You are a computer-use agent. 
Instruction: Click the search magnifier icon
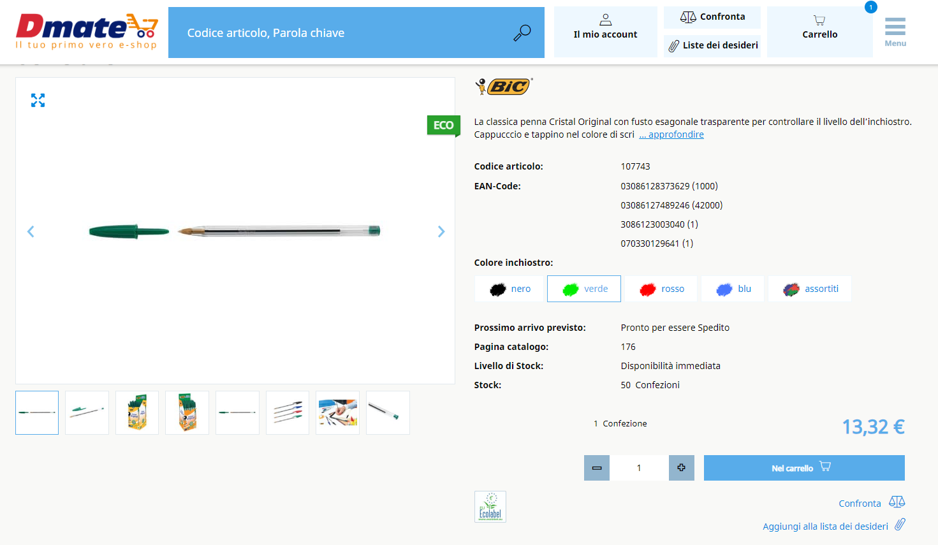pos(522,33)
